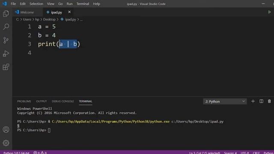The width and height of the screenshot is (274, 154).
Task: Open the Explorer view in activity bar
Action: tap(6, 13)
